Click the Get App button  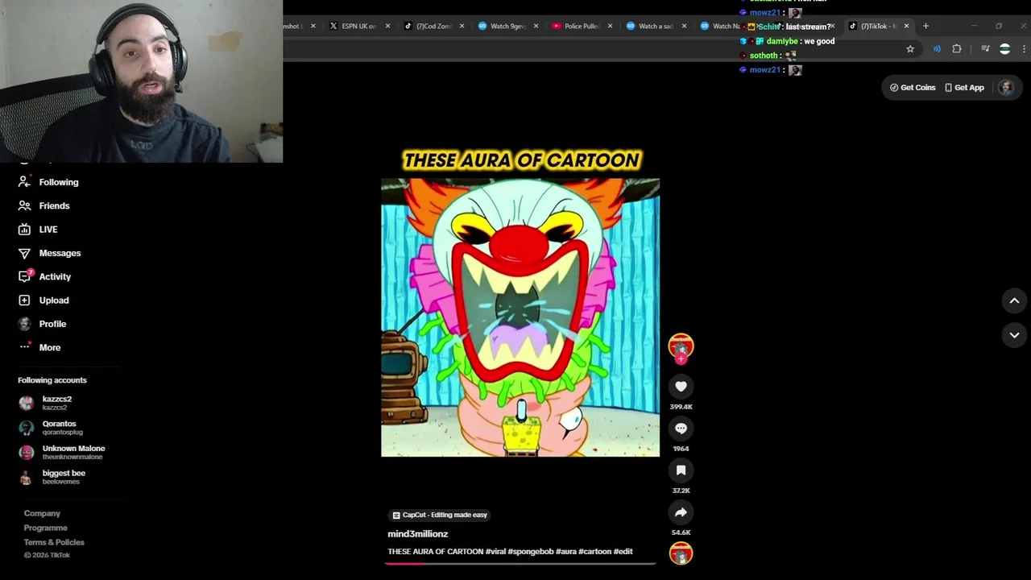click(964, 88)
